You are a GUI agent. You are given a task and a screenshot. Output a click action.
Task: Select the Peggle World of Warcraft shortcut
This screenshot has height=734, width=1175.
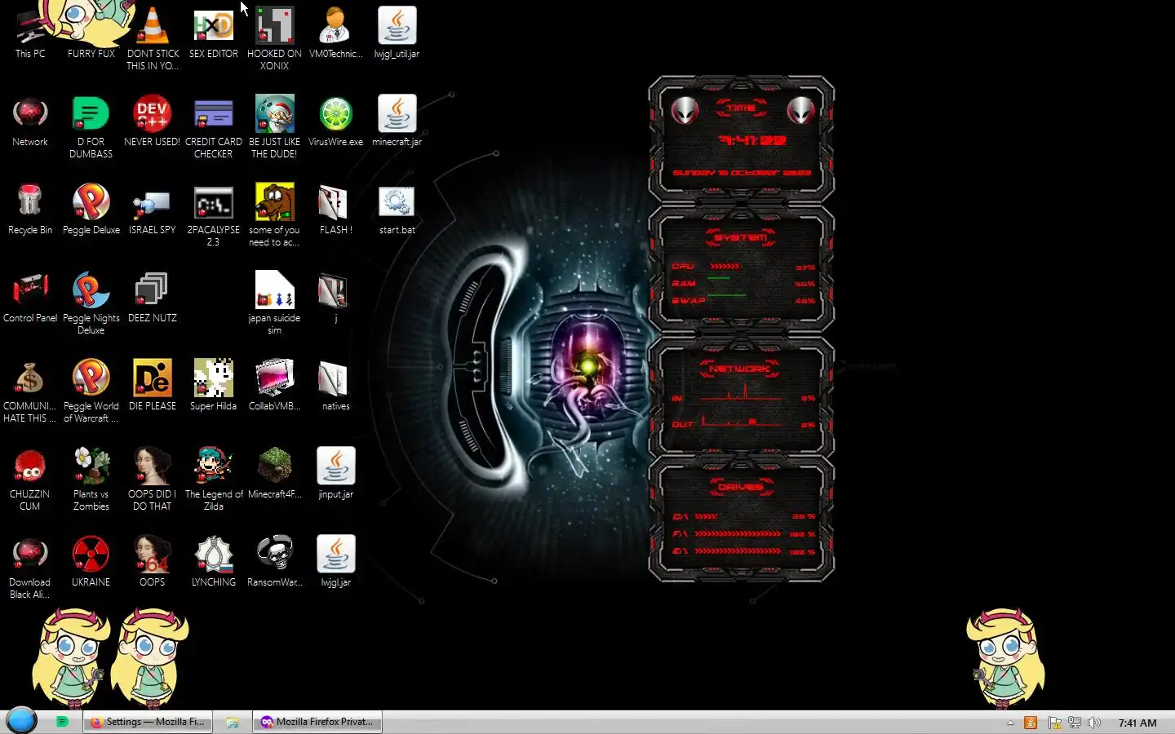[x=91, y=391]
